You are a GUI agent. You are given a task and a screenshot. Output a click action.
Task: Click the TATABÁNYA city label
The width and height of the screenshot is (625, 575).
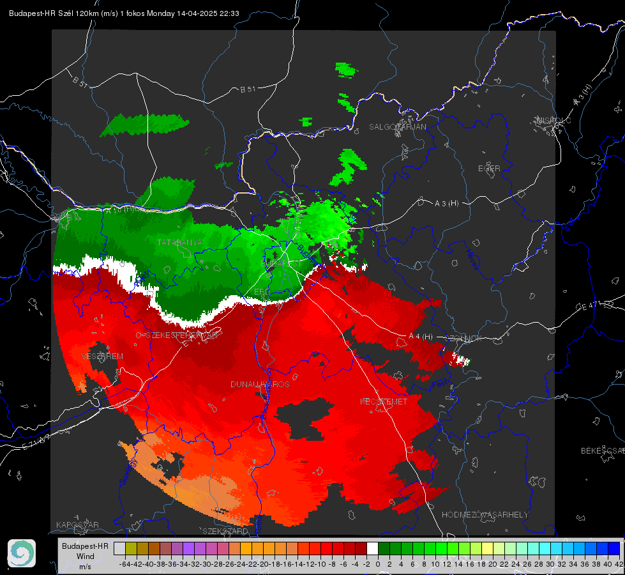point(180,242)
